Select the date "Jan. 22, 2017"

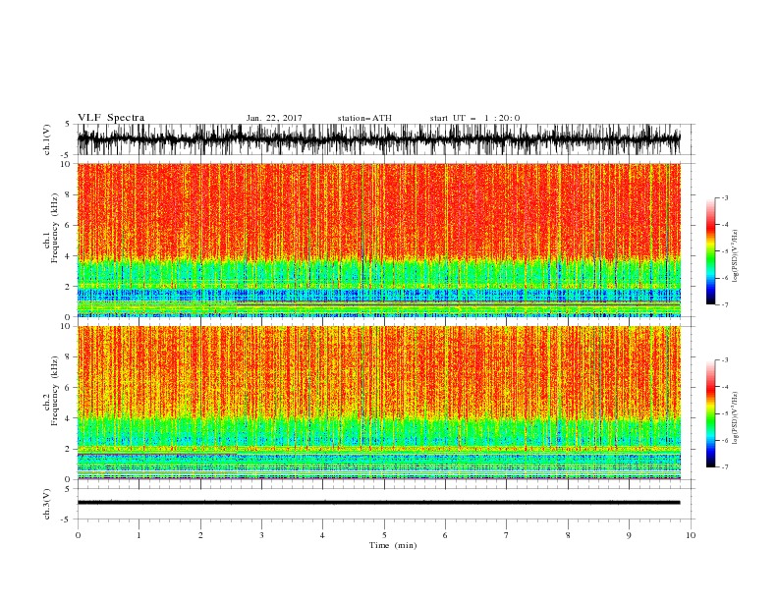coord(274,118)
